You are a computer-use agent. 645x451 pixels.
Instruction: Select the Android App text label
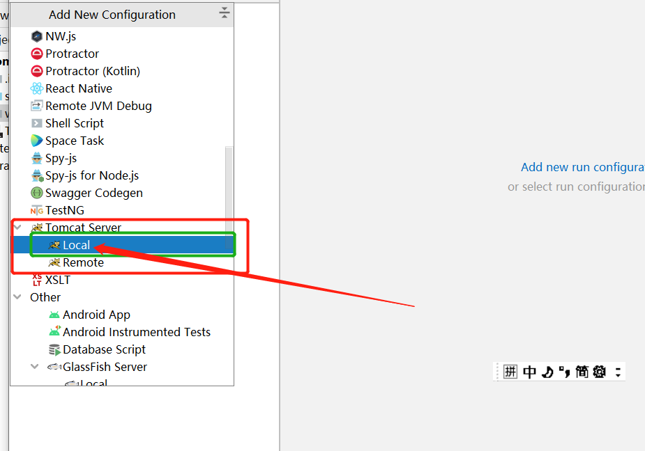96,315
